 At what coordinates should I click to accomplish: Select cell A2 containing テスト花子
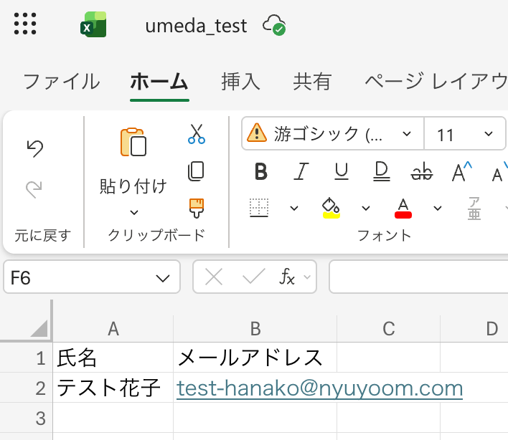[x=113, y=388]
